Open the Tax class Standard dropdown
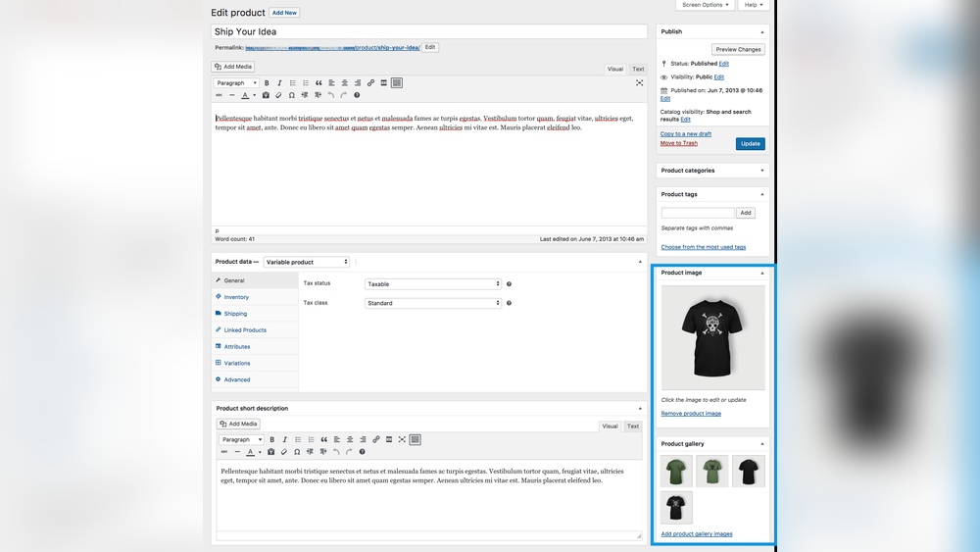The width and height of the screenshot is (980, 552). pos(432,303)
